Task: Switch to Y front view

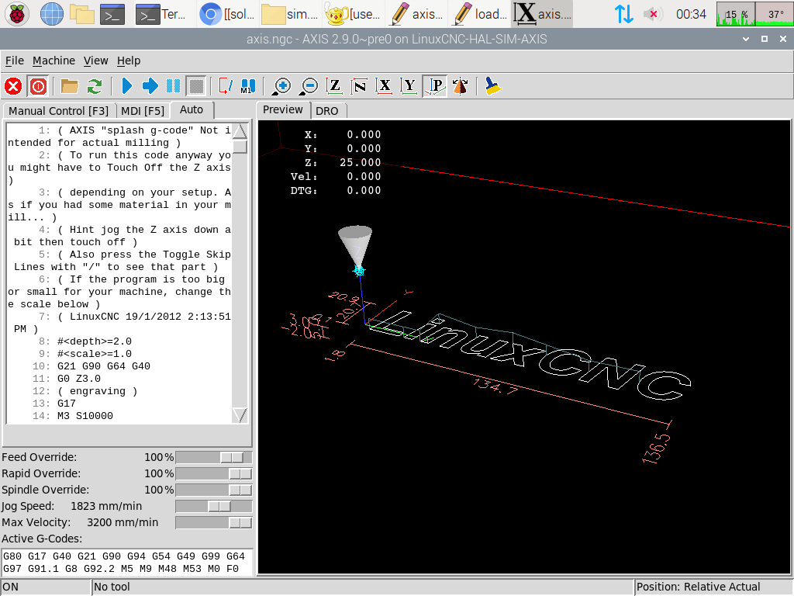Action: click(x=409, y=86)
